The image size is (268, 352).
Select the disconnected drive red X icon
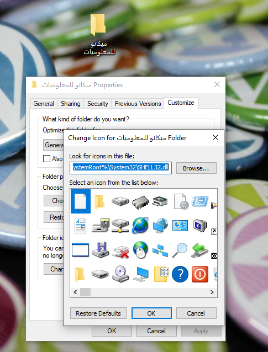(x=120, y=251)
